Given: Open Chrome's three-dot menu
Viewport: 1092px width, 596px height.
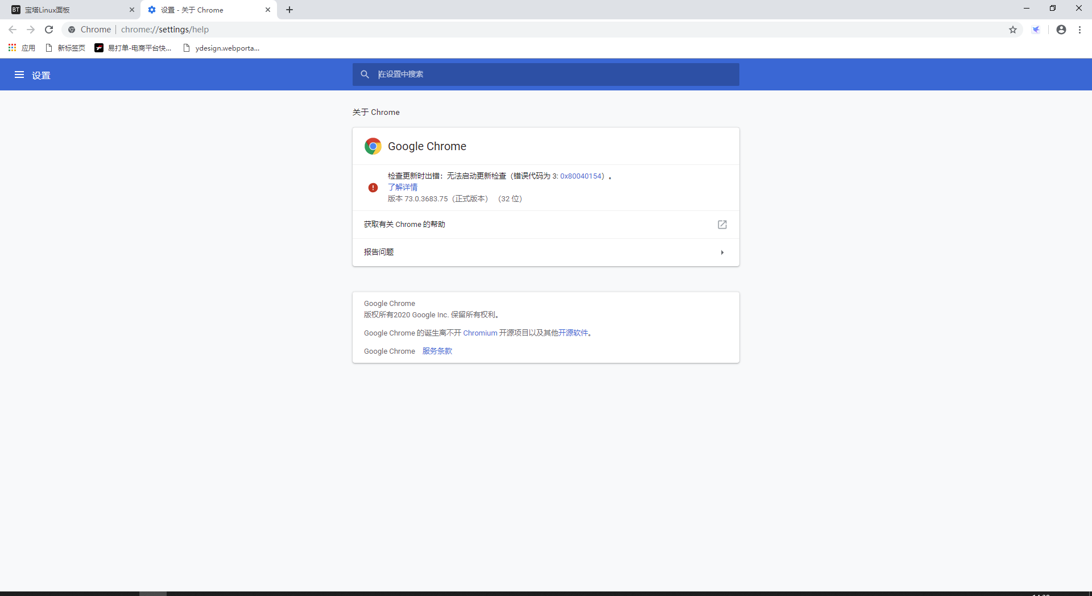Looking at the screenshot, I should 1079,30.
